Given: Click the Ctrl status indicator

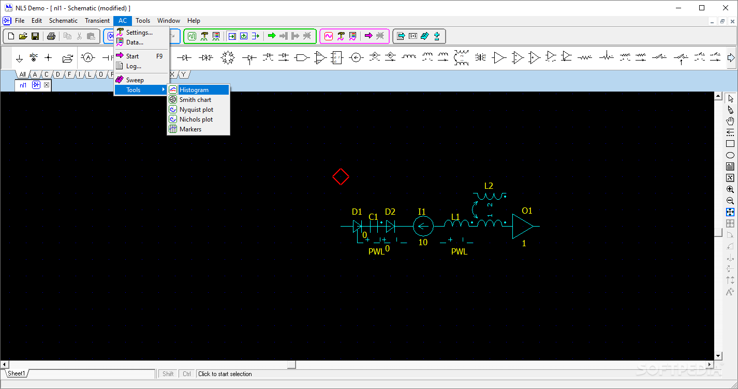Looking at the screenshot, I should pos(187,374).
